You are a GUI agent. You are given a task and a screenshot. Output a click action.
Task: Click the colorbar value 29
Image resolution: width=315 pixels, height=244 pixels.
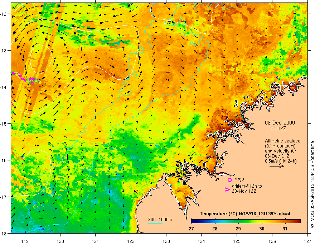coord(238,229)
